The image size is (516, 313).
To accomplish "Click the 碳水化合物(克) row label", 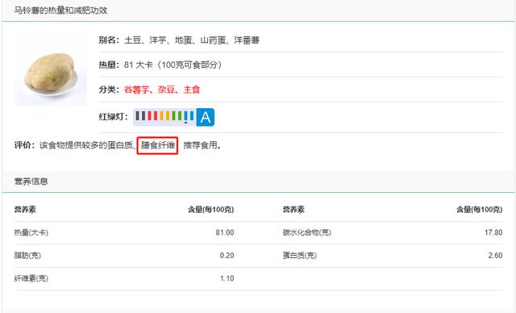I will (x=306, y=232).
